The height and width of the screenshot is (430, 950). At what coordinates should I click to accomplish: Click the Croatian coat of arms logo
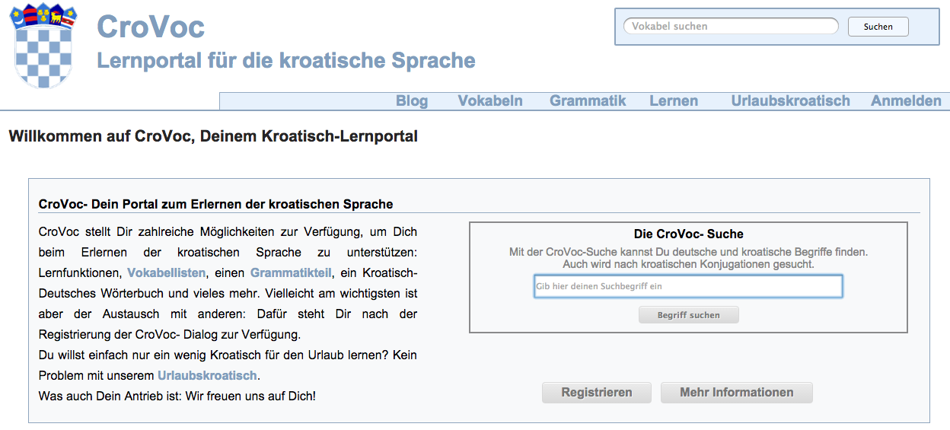44,45
